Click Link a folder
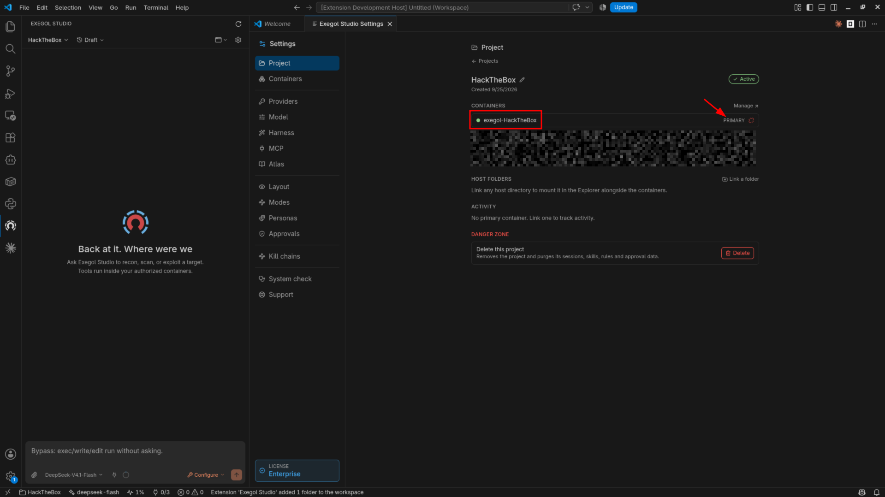885x497 pixels. pyautogui.click(x=740, y=179)
